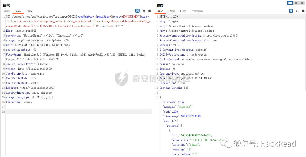This screenshot has height=157, width=306.
Task: Click the GET /buyer/other/appVersion request line
Action: (x=77, y=17)
